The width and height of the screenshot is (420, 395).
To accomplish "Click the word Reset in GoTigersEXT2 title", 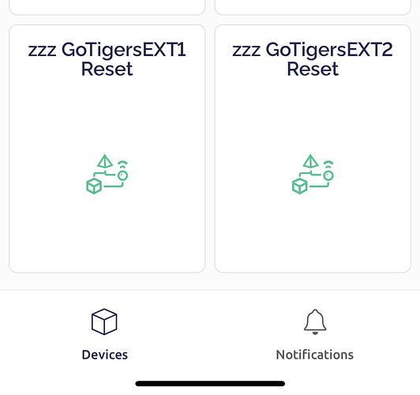I will [313, 70].
